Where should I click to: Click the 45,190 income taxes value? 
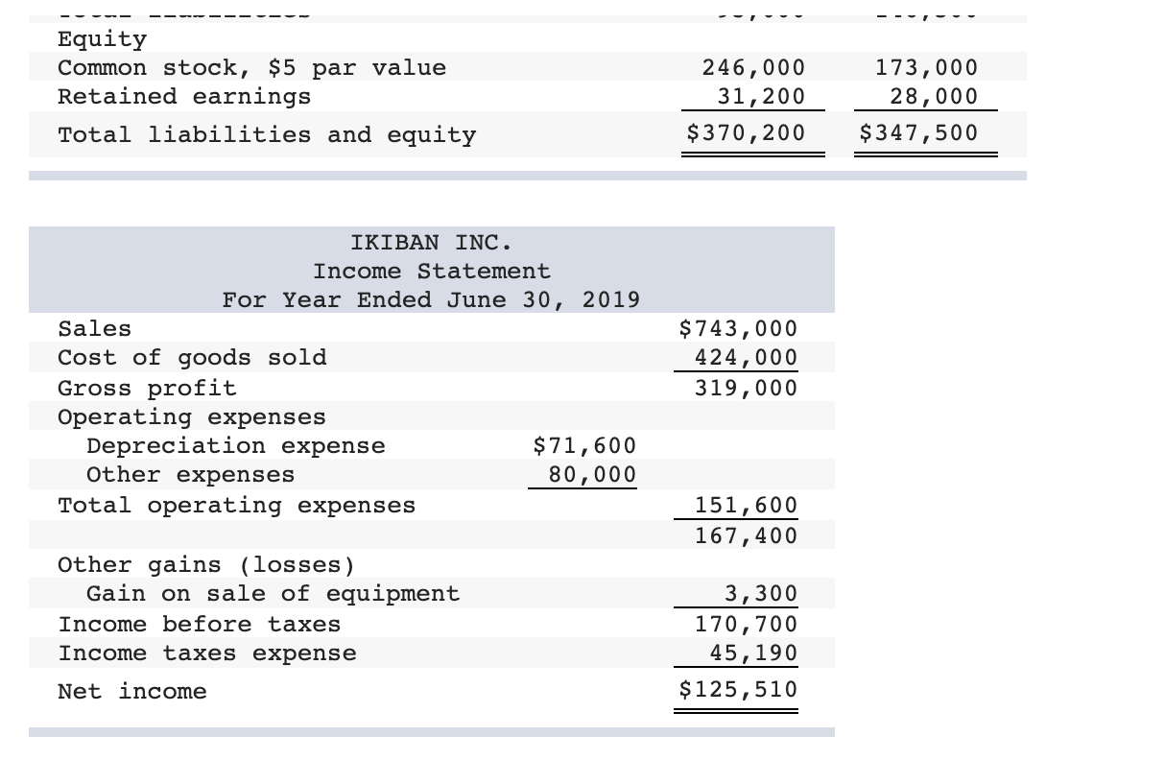pyautogui.click(x=754, y=653)
